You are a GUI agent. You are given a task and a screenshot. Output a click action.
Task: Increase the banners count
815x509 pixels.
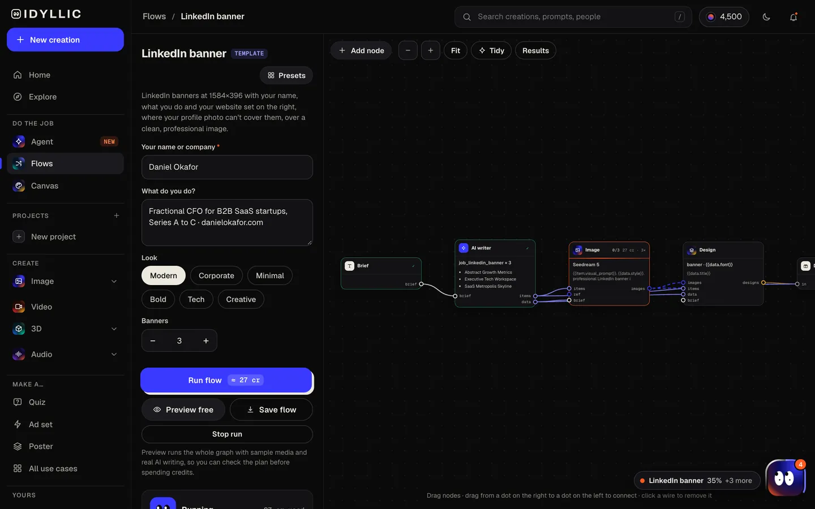[206, 340]
